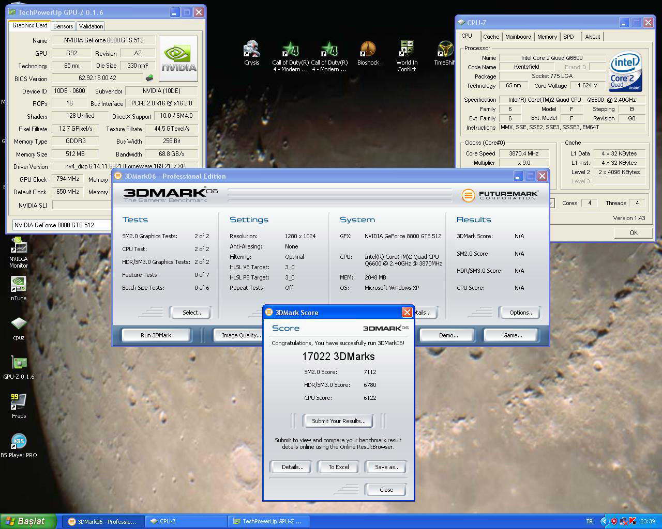Click the GPU Clock field 794 MHz

point(68,179)
